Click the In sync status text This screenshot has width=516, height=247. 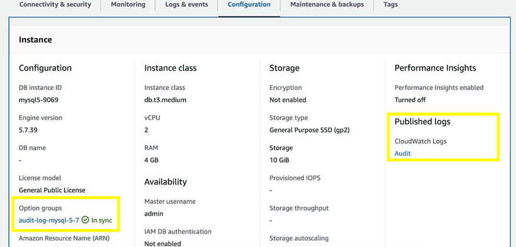coord(102,221)
